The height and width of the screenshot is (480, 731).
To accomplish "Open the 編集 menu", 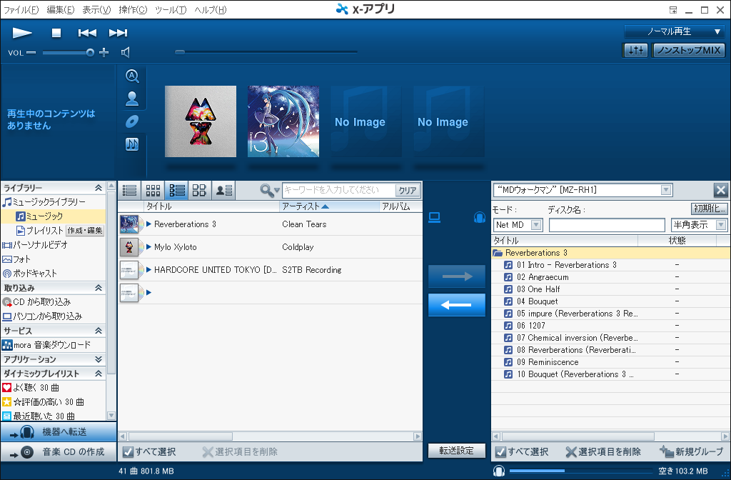I will pos(61,10).
